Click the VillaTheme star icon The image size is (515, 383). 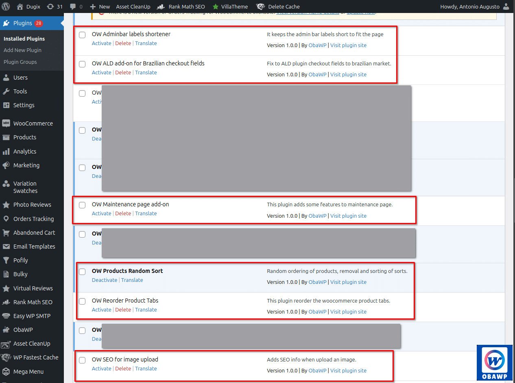(x=216, y=6)
